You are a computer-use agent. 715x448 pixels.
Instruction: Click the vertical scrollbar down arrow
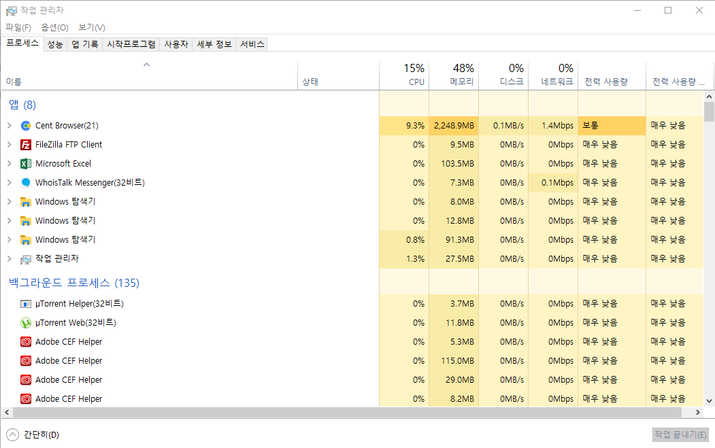(709, 401)
